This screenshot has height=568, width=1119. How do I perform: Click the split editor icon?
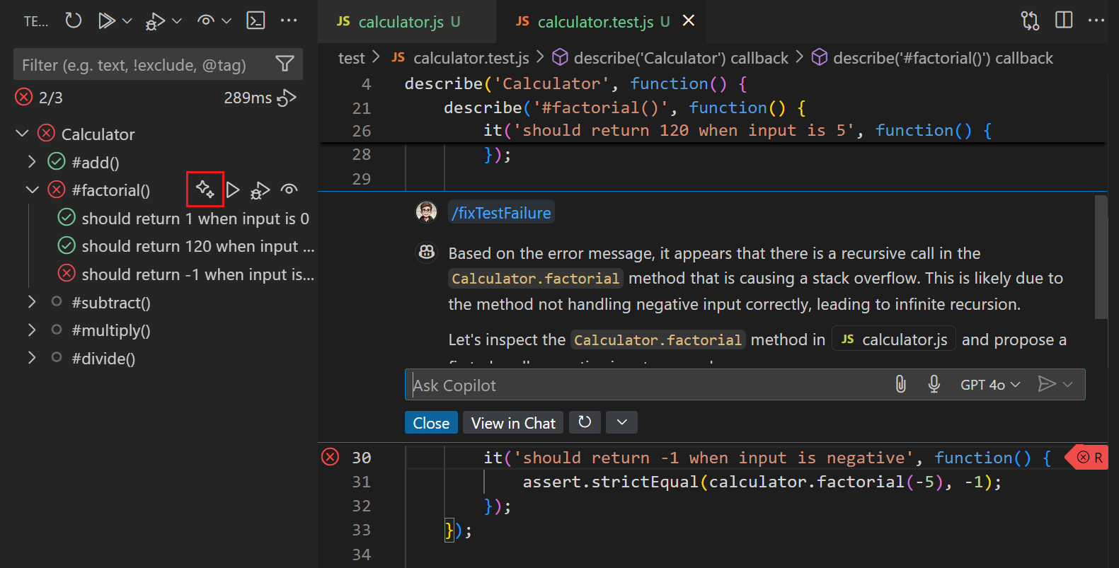point(1063,21)
